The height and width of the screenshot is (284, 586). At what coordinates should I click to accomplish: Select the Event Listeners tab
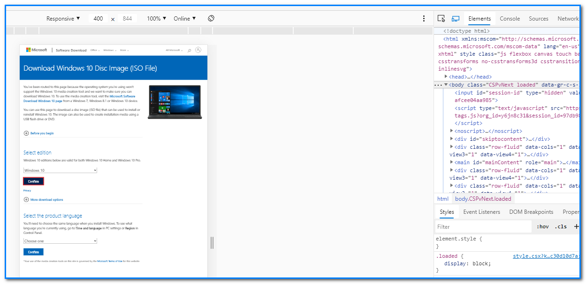[481, 212]
